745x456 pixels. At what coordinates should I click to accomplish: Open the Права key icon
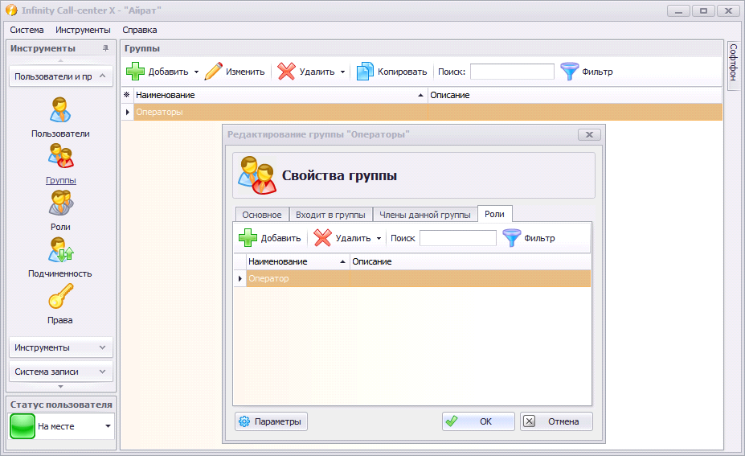click(60, 296)
